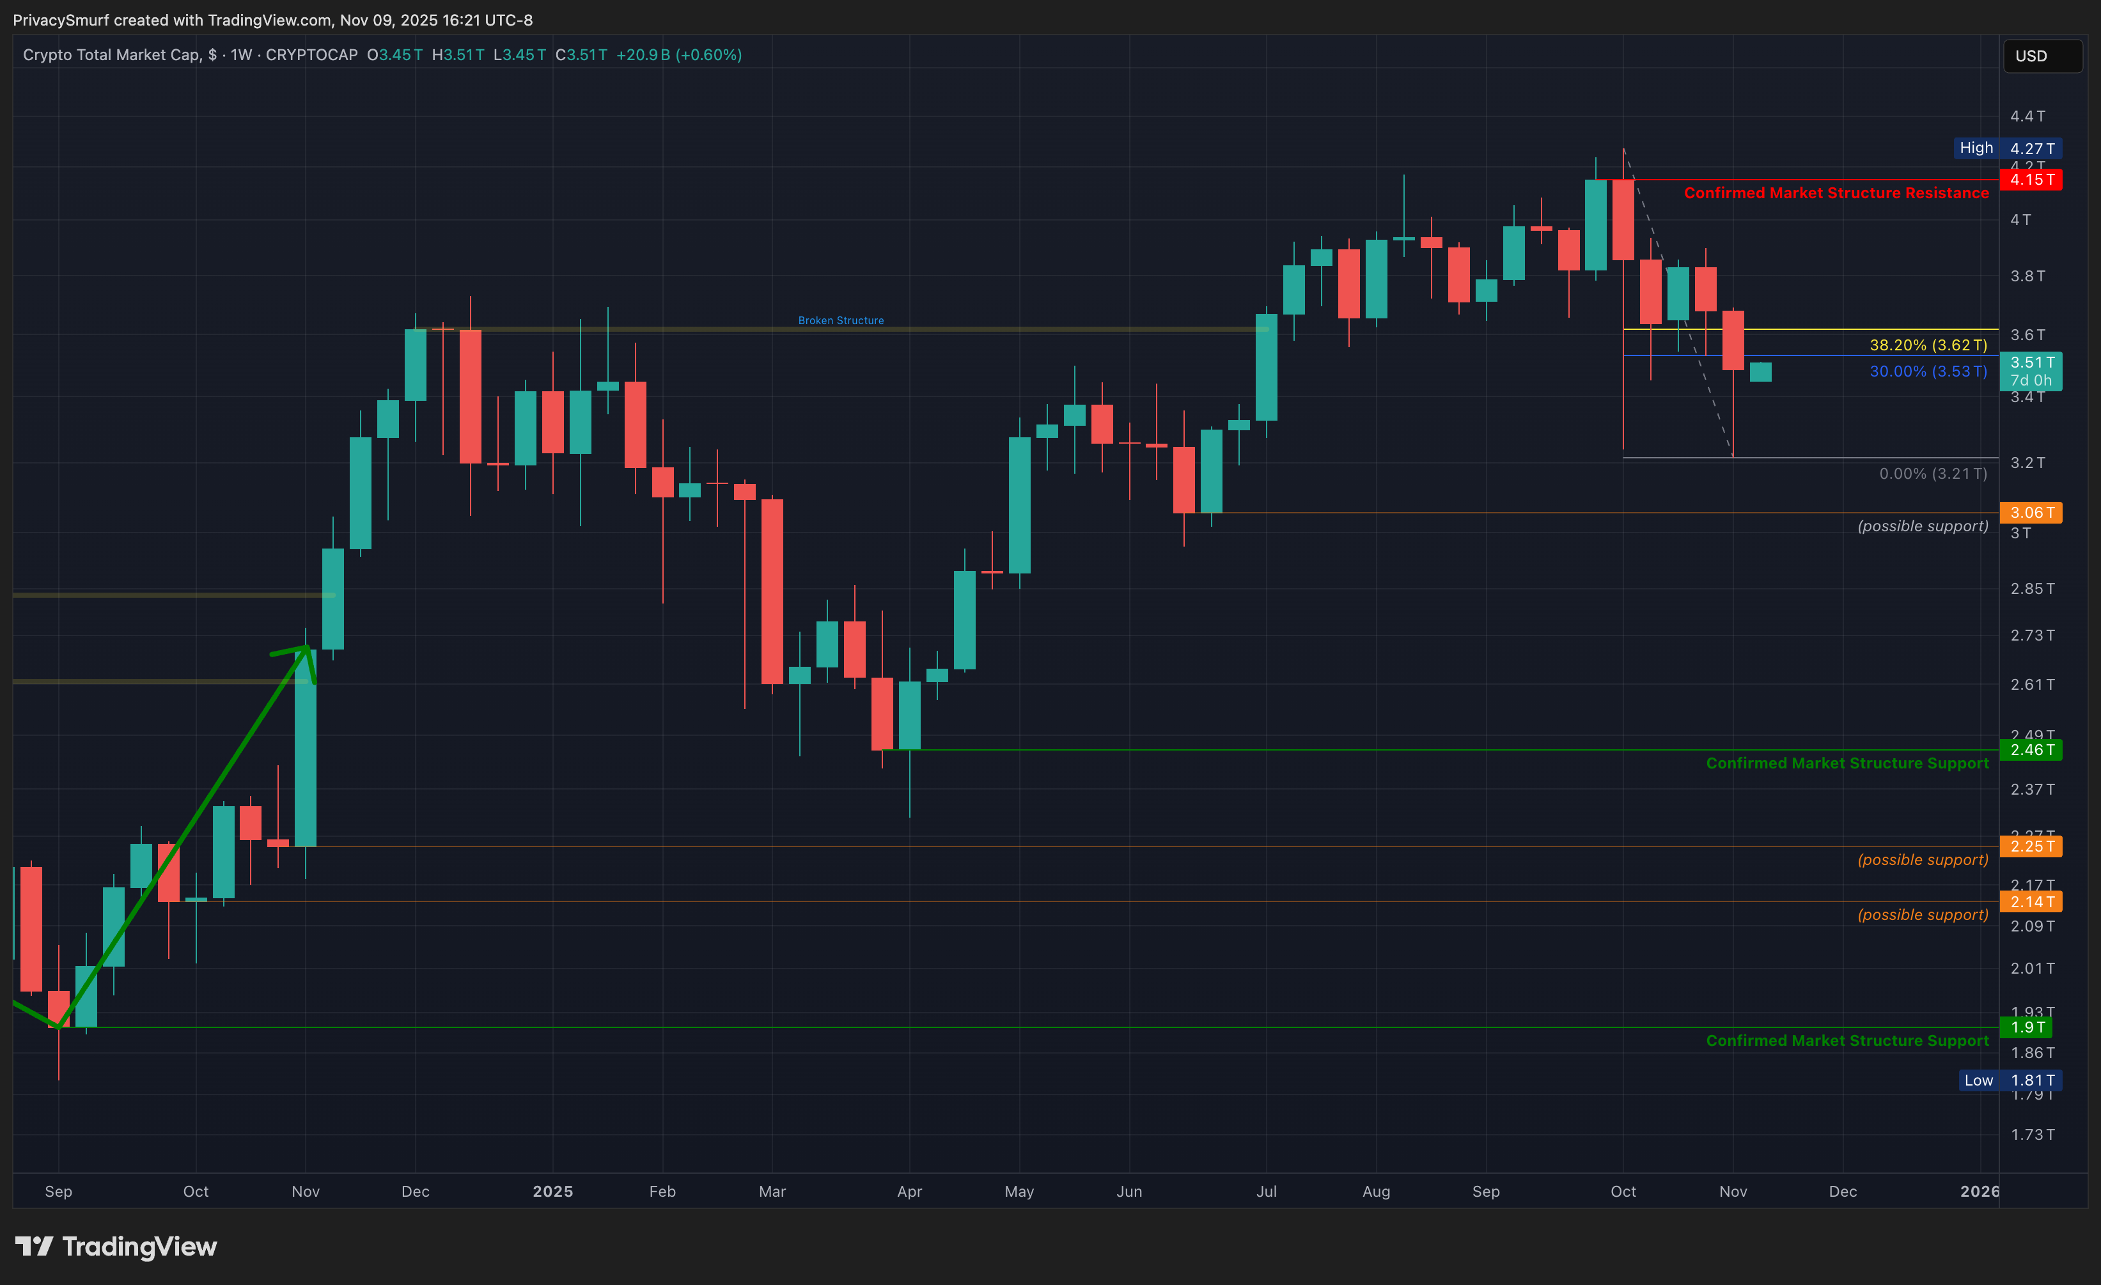Select the red 4.15T resistance price label

tap(2031, 180)
